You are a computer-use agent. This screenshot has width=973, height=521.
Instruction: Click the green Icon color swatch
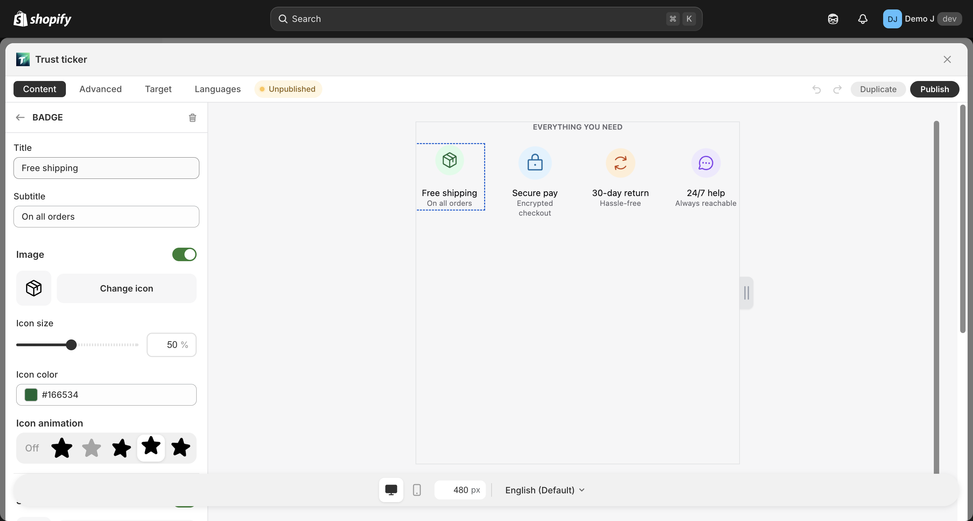click(x=31, y=394)
